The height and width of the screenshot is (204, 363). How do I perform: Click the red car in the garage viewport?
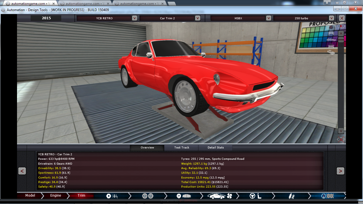tap(199, 76)
